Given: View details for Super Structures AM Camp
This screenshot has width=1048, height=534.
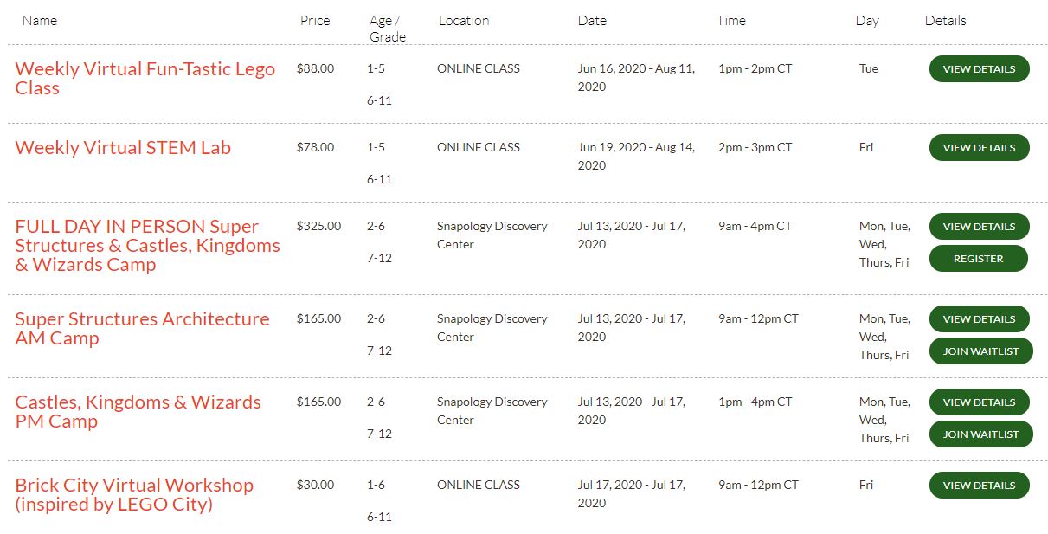Looking at the screenshot, I should (x=979, y=319).
